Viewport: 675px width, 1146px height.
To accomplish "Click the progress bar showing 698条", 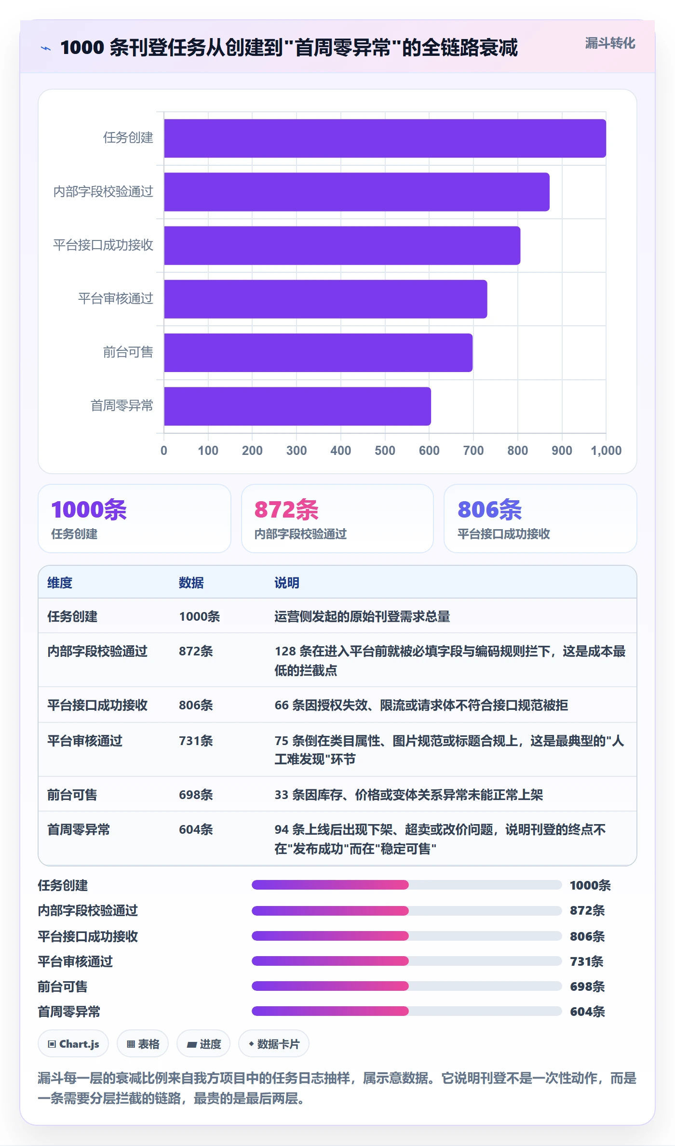I will tap(406, 986).
